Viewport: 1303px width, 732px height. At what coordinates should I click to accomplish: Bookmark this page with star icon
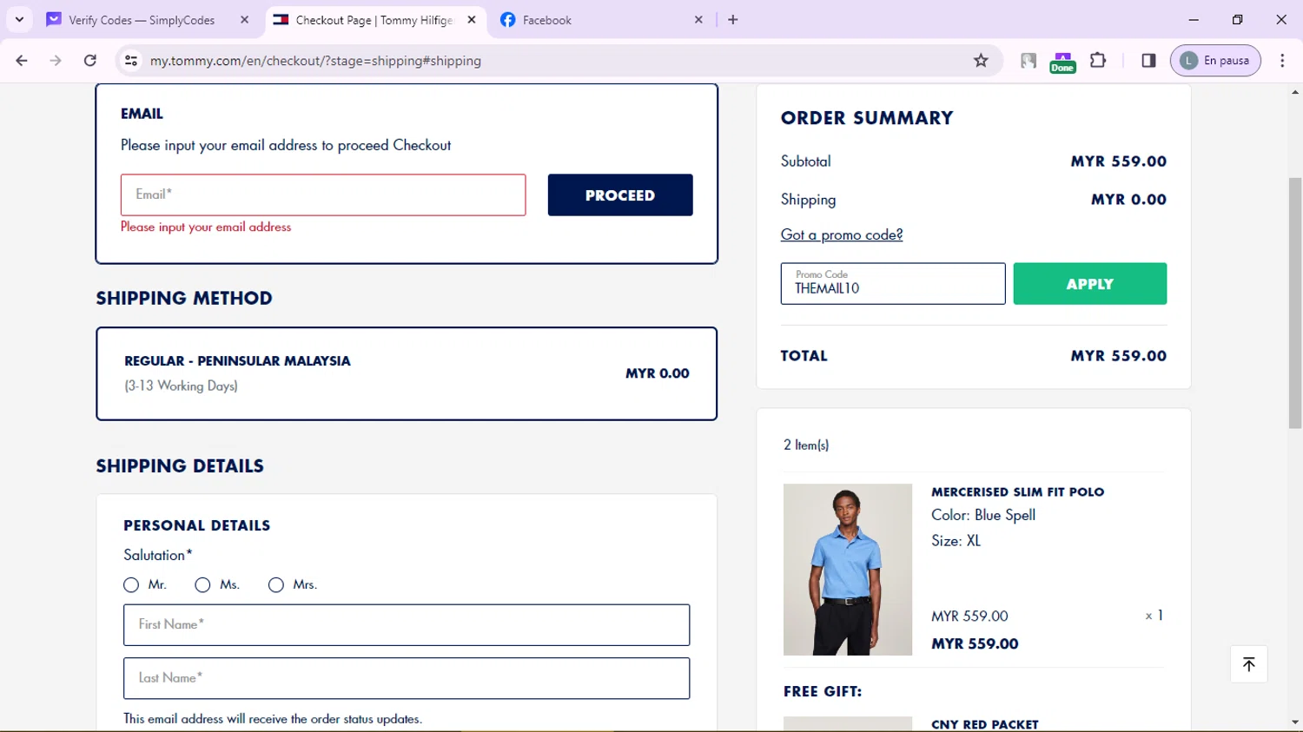pos(981,61)
